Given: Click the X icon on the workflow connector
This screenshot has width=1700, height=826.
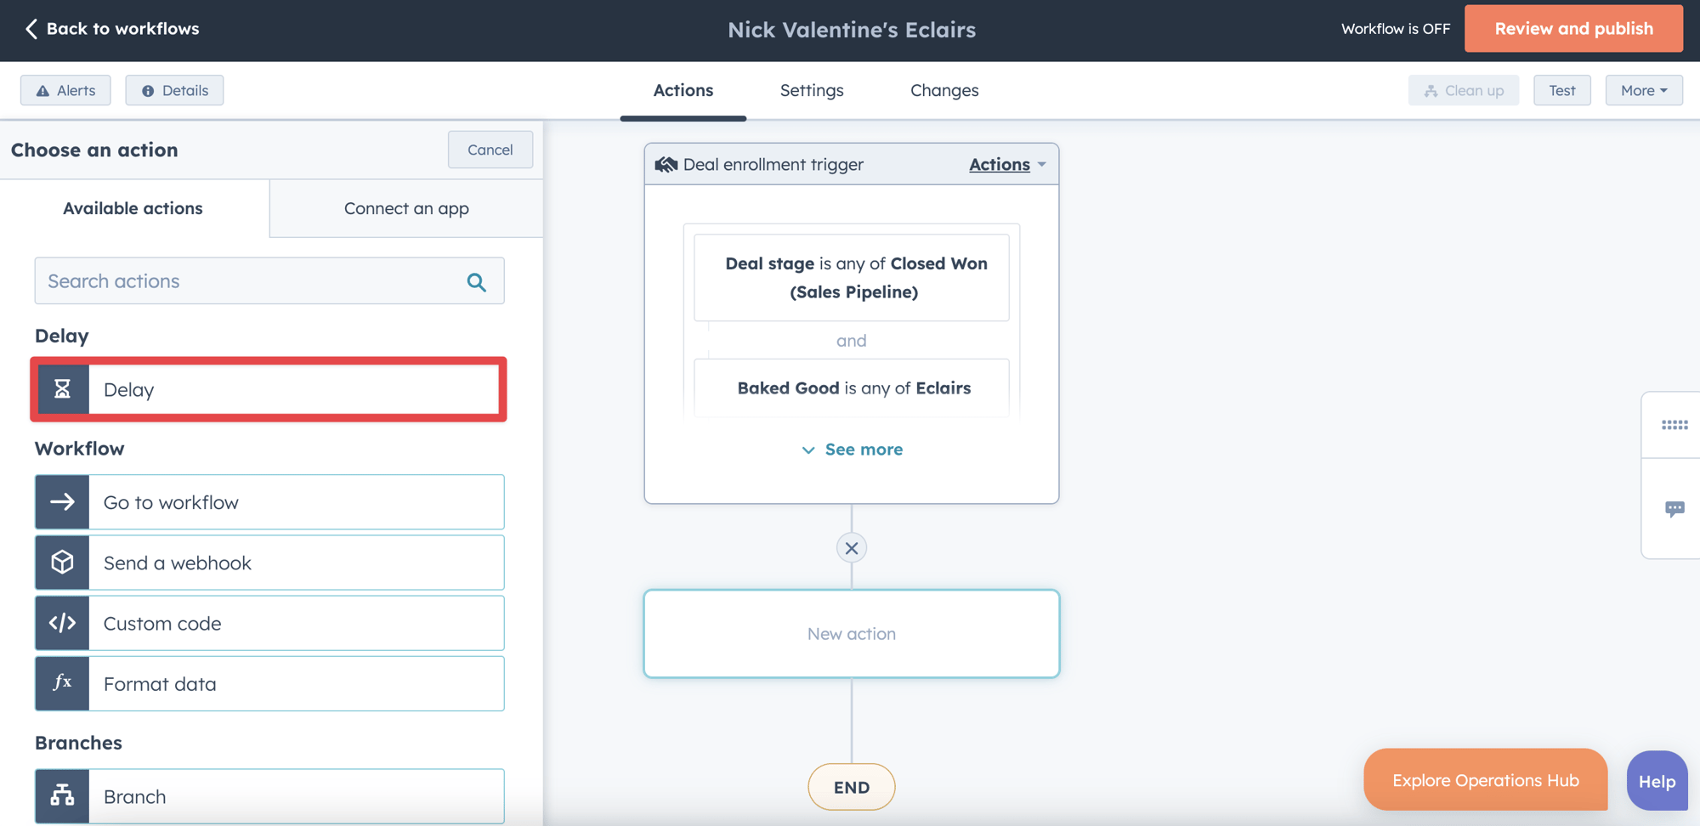Looking at the screenshot, I should pyautogui.click(x=851, y=547).
